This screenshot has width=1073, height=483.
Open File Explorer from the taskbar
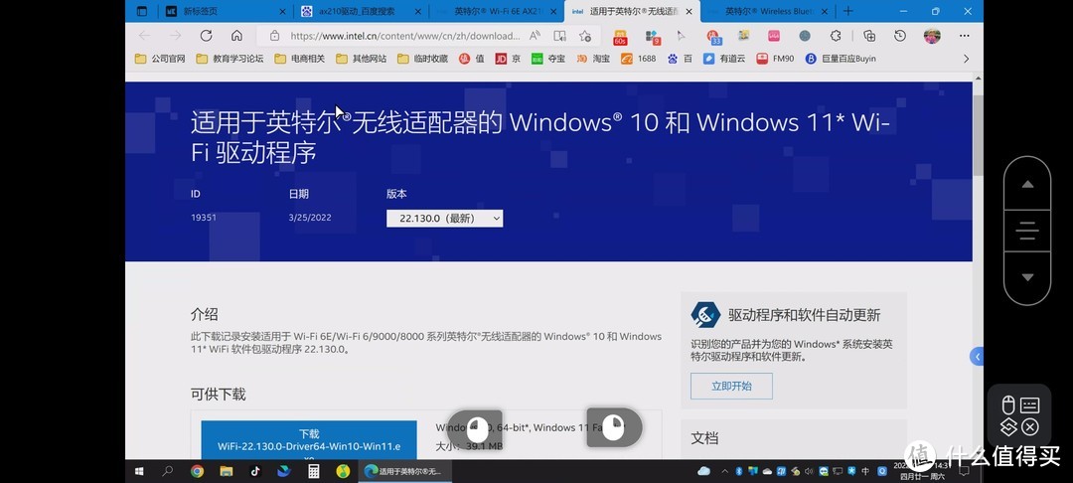tap(226, 471)
